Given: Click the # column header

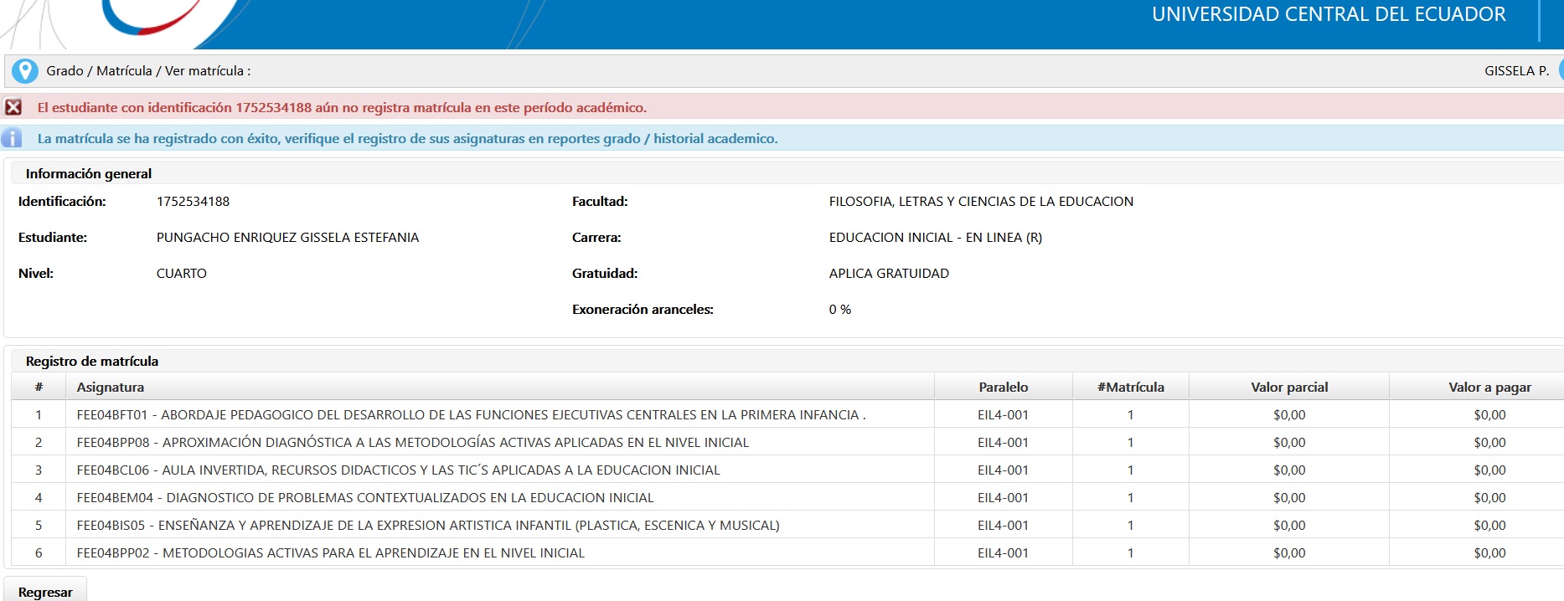Looking at the screenshot, I should (39, 387).
